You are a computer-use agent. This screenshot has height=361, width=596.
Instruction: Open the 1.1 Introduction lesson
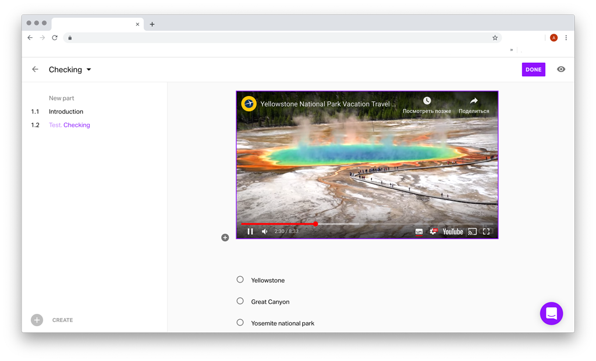click(x=66, y=112)
